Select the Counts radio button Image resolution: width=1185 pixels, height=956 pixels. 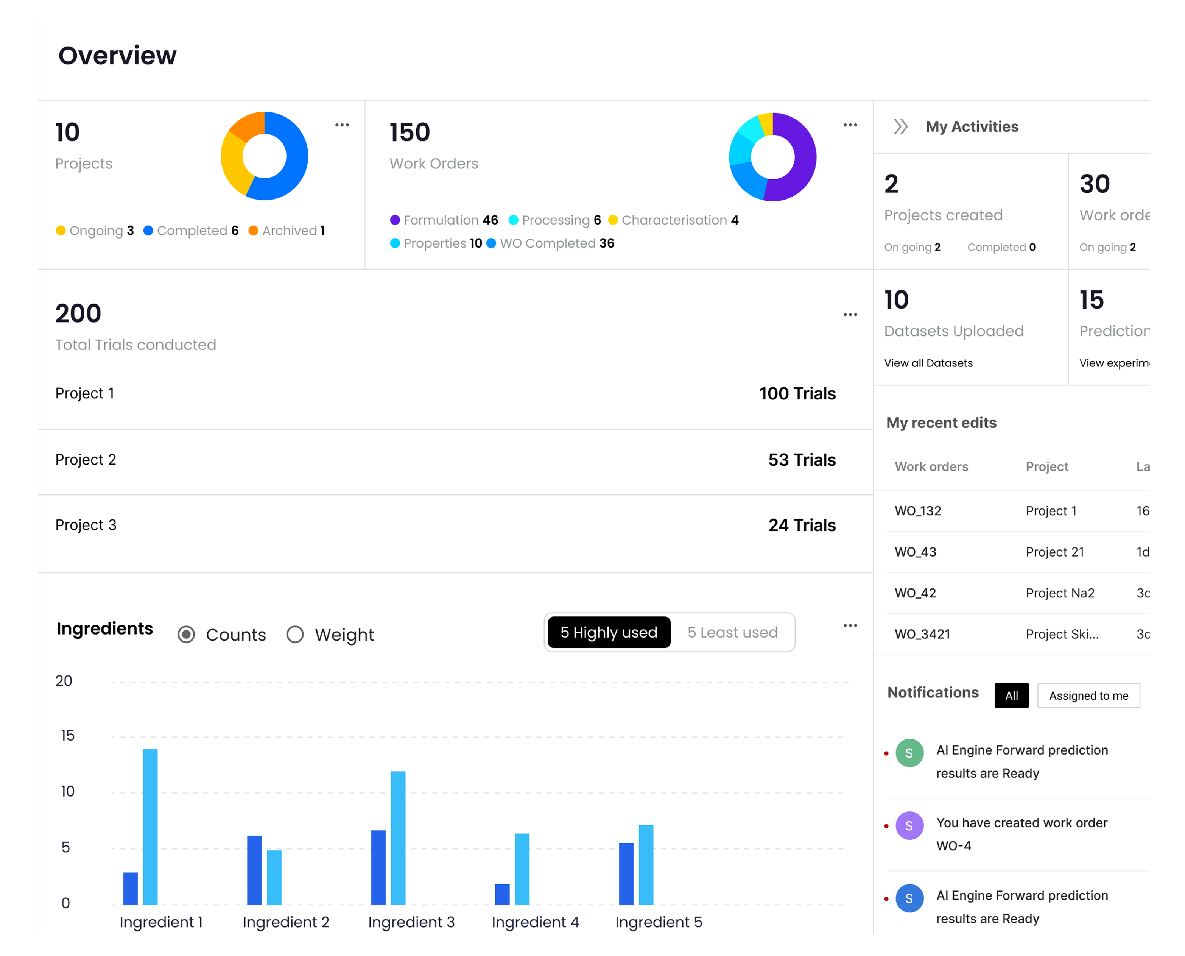pyautogui.click(x=187, y=635)
